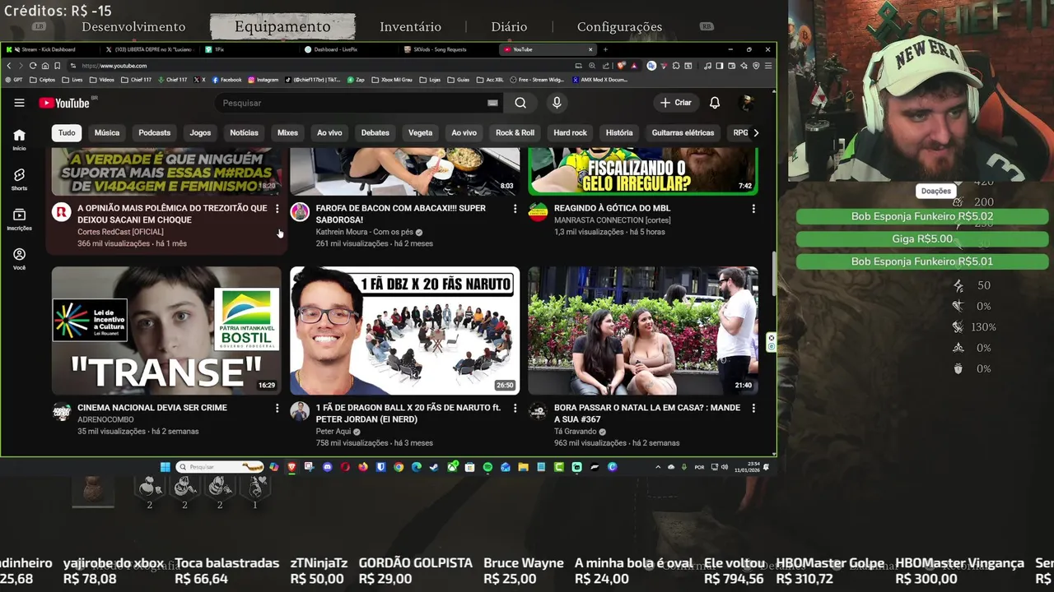Screen dimensions: 1054x592
Task: Click the YouTube logo
Action: [64, 103]
